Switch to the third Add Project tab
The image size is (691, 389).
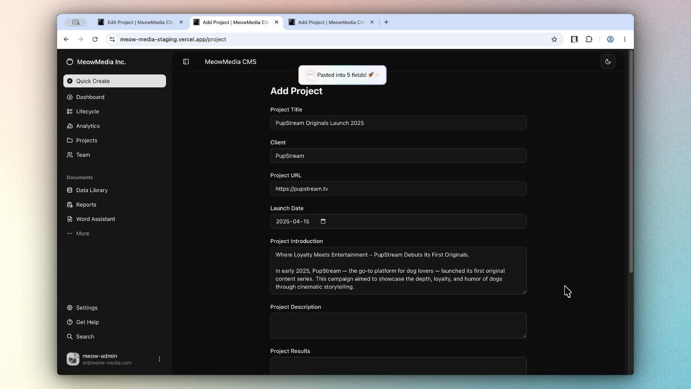[x=331, y=22]
